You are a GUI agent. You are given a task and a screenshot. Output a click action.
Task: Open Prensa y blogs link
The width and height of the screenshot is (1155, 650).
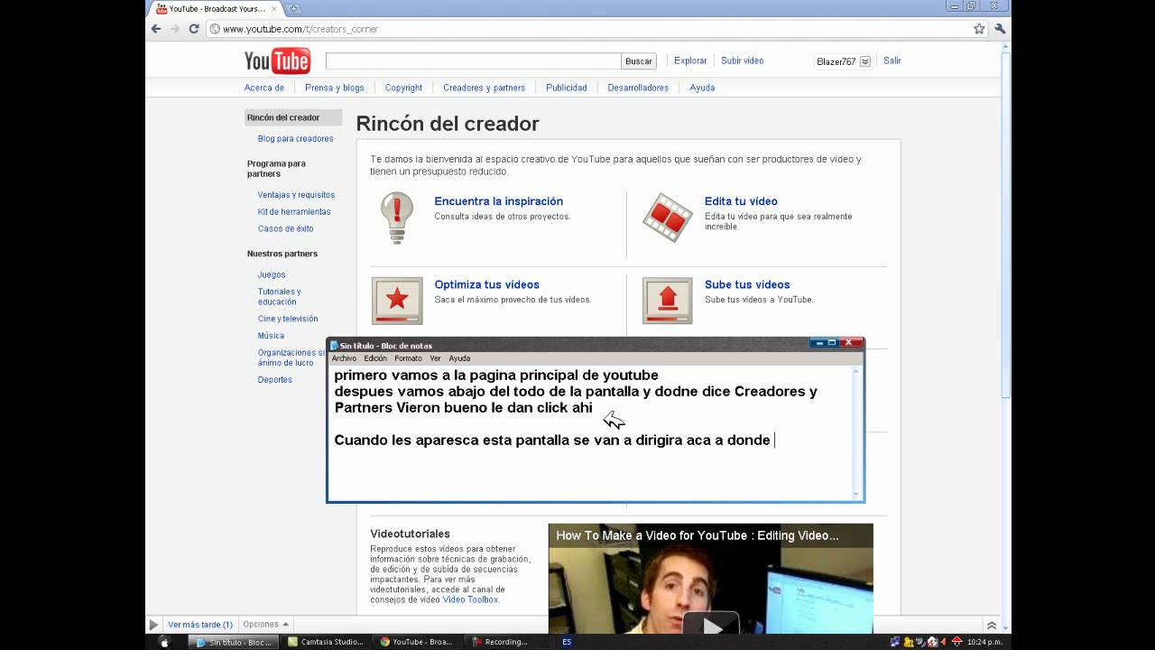(335, 88)
